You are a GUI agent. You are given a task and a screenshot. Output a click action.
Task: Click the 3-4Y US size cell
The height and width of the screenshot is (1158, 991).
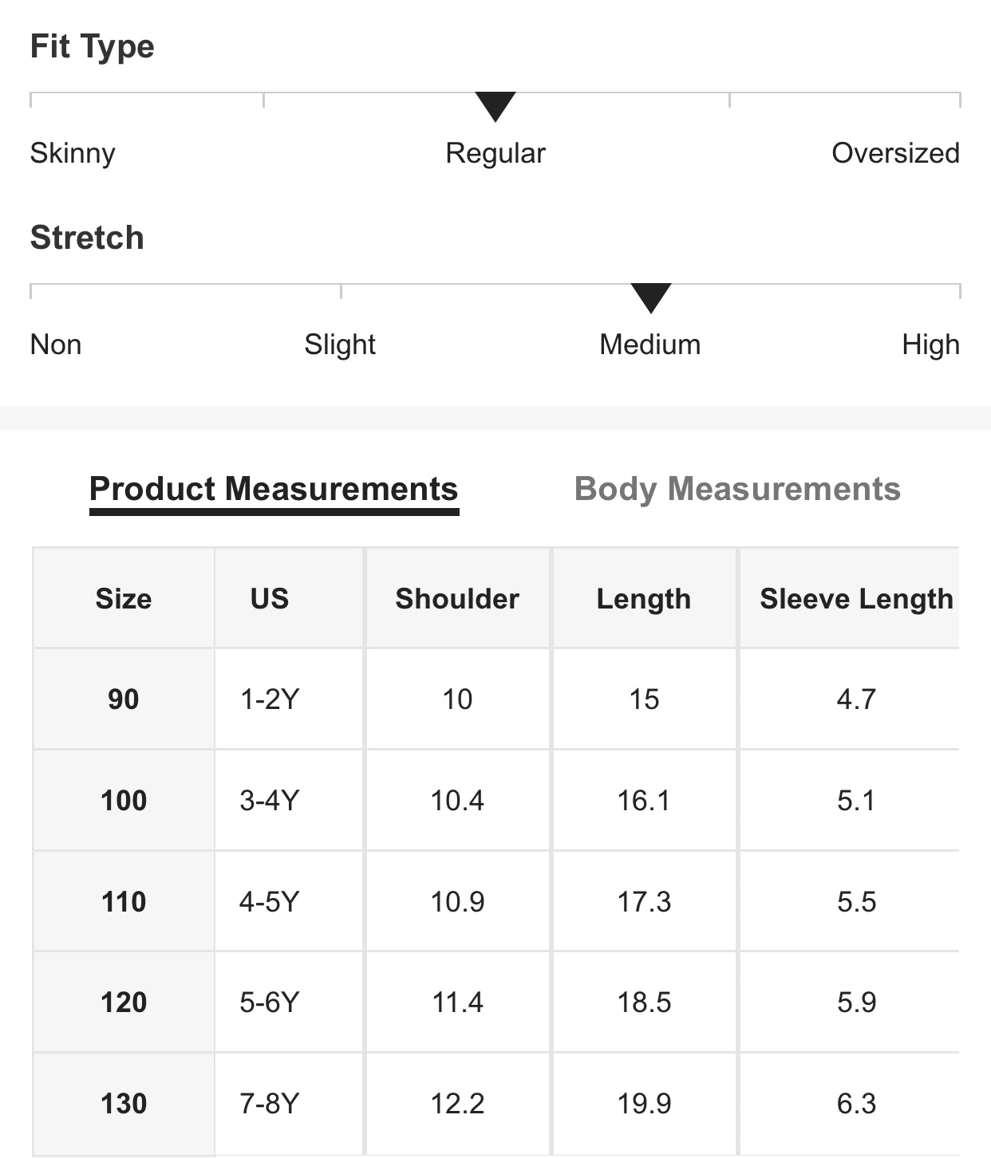pos(270,800)
